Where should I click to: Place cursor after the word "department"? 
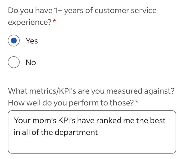(98, 132)
